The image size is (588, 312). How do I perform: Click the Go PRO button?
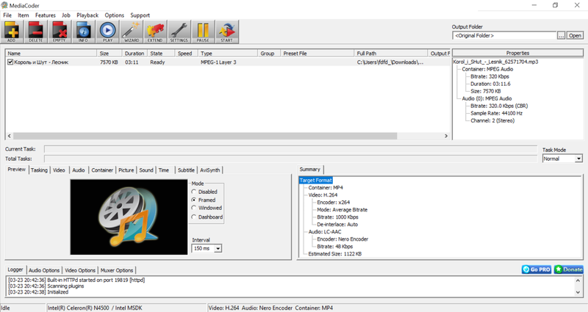click(x=537, y=269)
